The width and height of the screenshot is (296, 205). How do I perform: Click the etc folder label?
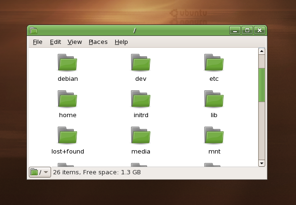[214, 78]
